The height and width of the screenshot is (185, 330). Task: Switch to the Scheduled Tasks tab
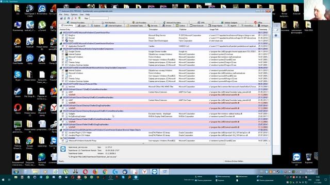point(135,26)
